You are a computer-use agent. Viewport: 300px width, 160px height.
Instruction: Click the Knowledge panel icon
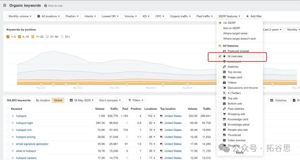point(224,125)
